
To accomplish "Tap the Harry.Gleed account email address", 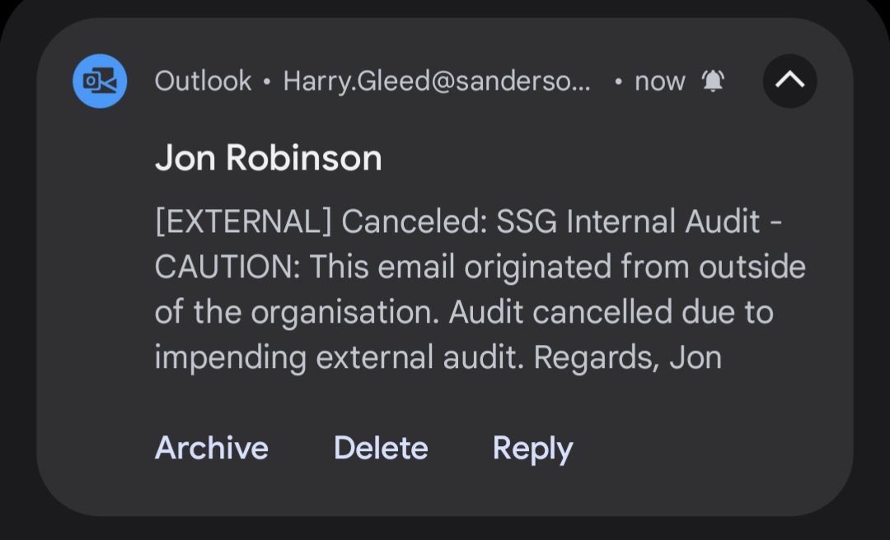I will (437, 81).
